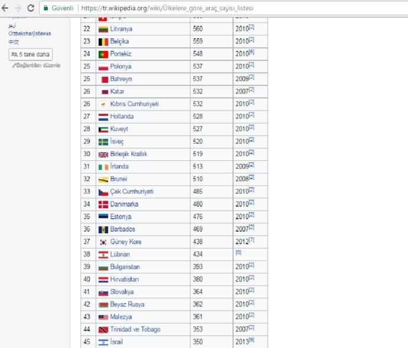Open the İrlanda article link
Viewport: 408px width, 348px height.
pyautogui.click(x=119, y=166)
